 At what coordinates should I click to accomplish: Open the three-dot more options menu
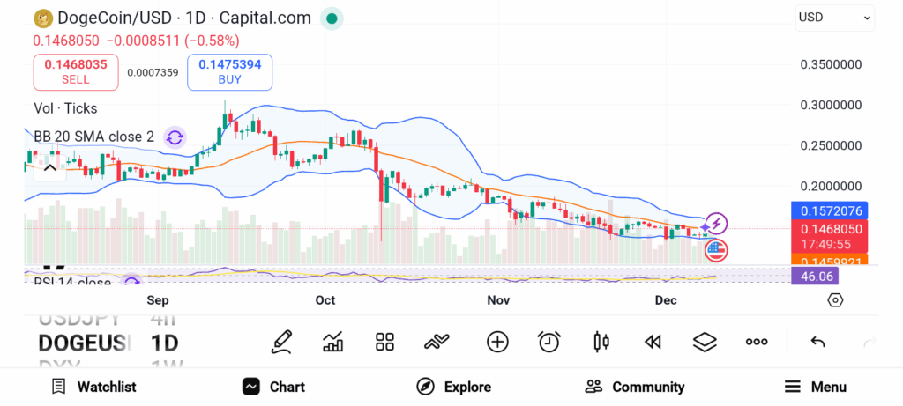pos(757,342)
